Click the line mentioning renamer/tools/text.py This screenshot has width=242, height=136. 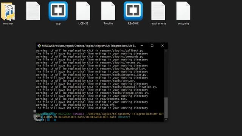85,80
